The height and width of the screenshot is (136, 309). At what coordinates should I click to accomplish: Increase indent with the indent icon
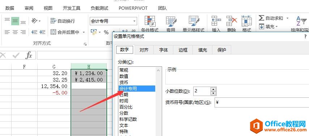(x=42, y=32)
